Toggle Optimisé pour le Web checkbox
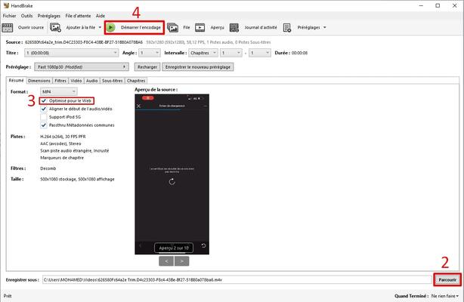This screenshot has width=464, height=302. [x=44, y=101]
